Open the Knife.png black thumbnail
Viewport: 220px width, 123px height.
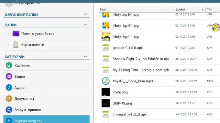[x=106, y=92]
